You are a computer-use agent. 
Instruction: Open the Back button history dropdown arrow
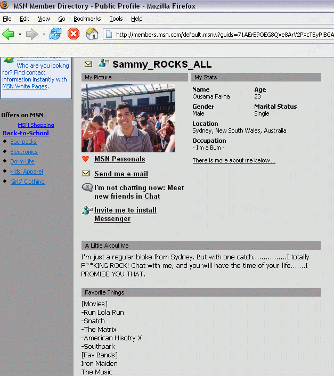pos(20,35)
